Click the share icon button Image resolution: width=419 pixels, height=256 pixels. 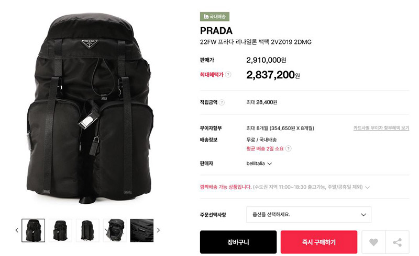click(x=398, y=242)
